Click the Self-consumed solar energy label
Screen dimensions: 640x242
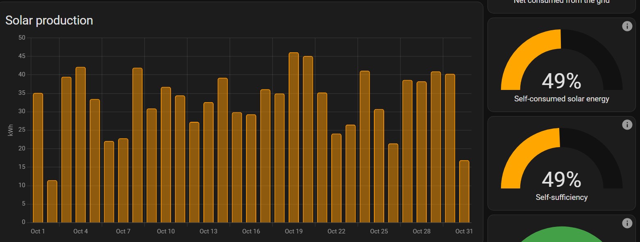click(562, 99)
